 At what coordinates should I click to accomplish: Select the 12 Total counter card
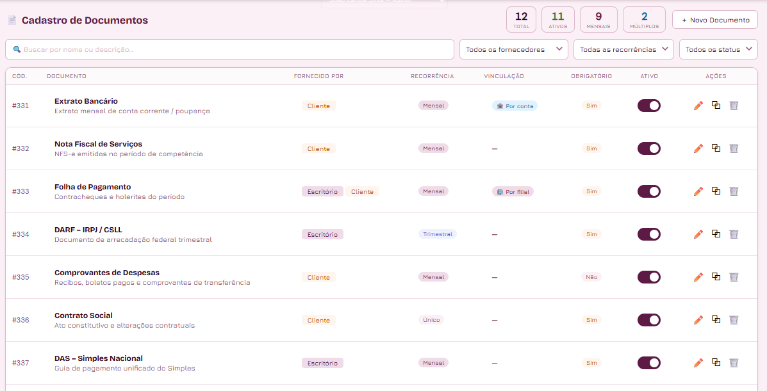point(522,20)
